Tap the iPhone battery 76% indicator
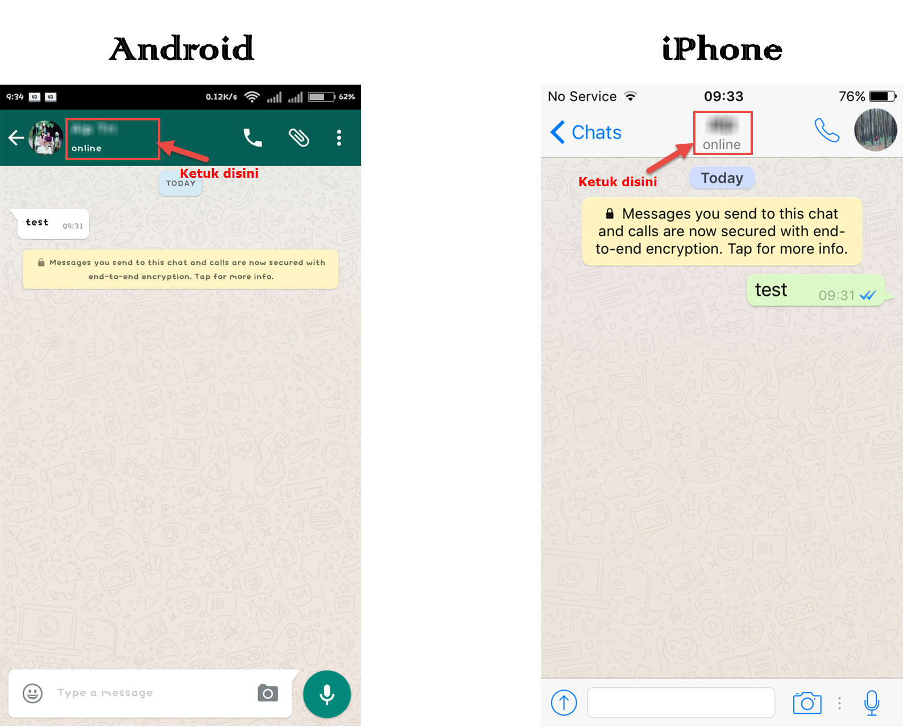Viewport: 903px width, 727px height. point(868,97)
